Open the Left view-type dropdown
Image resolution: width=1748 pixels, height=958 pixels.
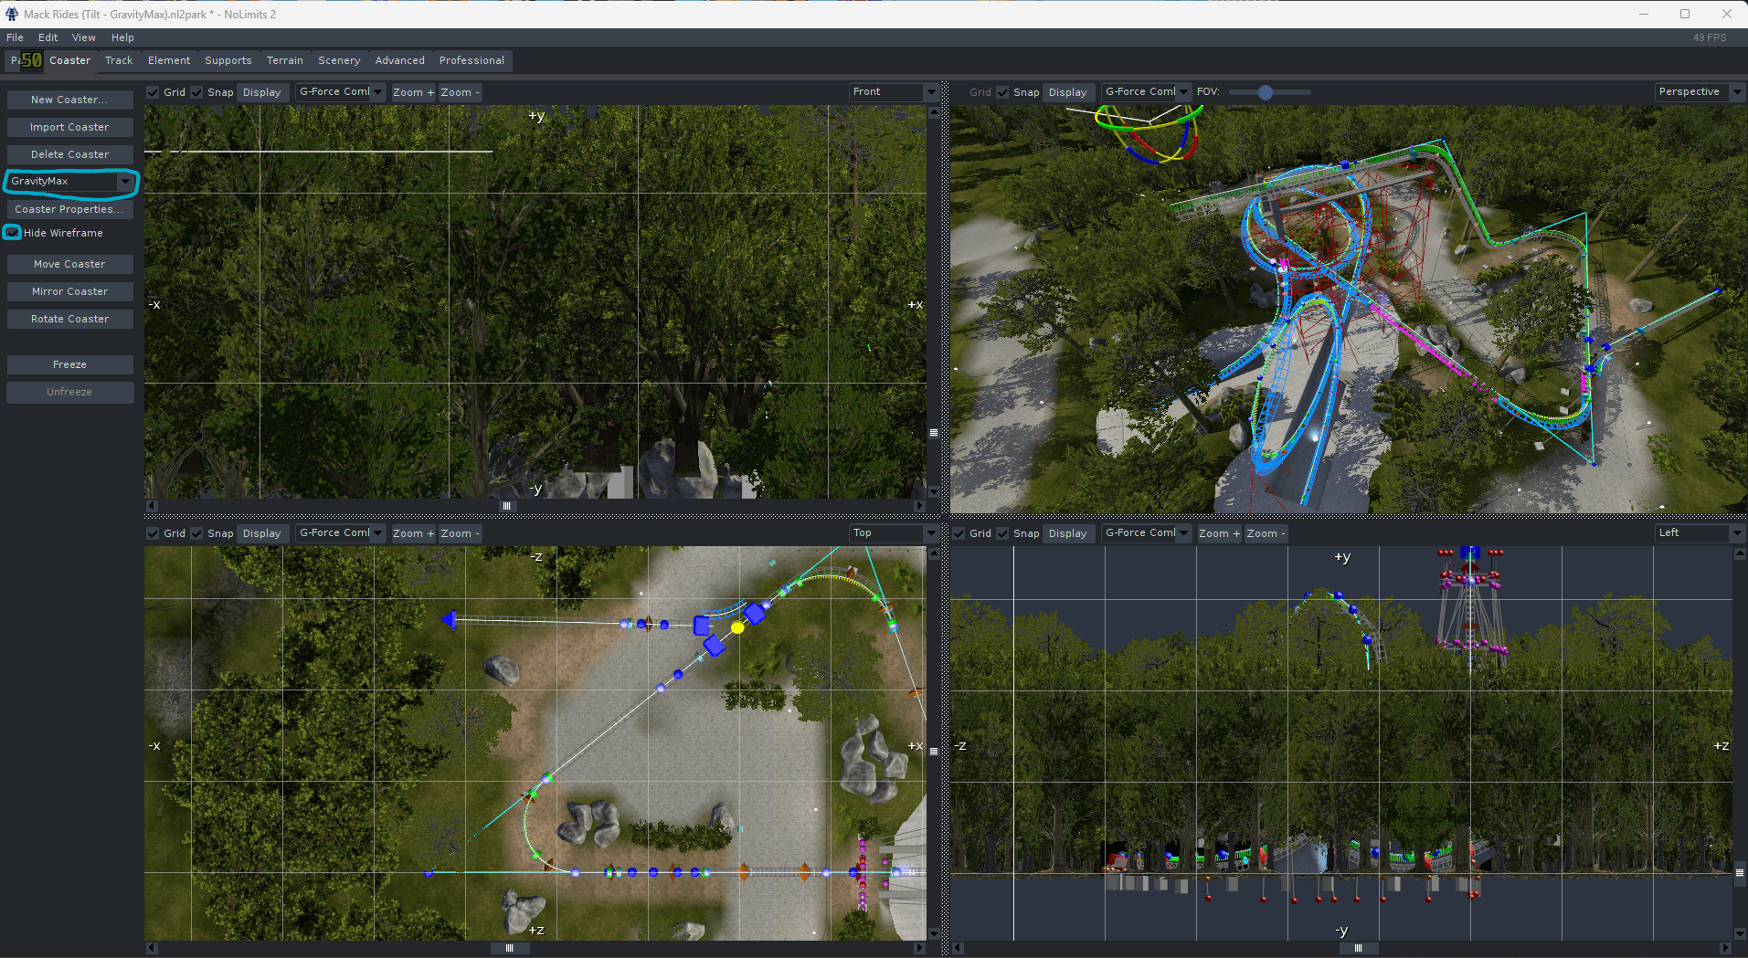pos(1700,533)
